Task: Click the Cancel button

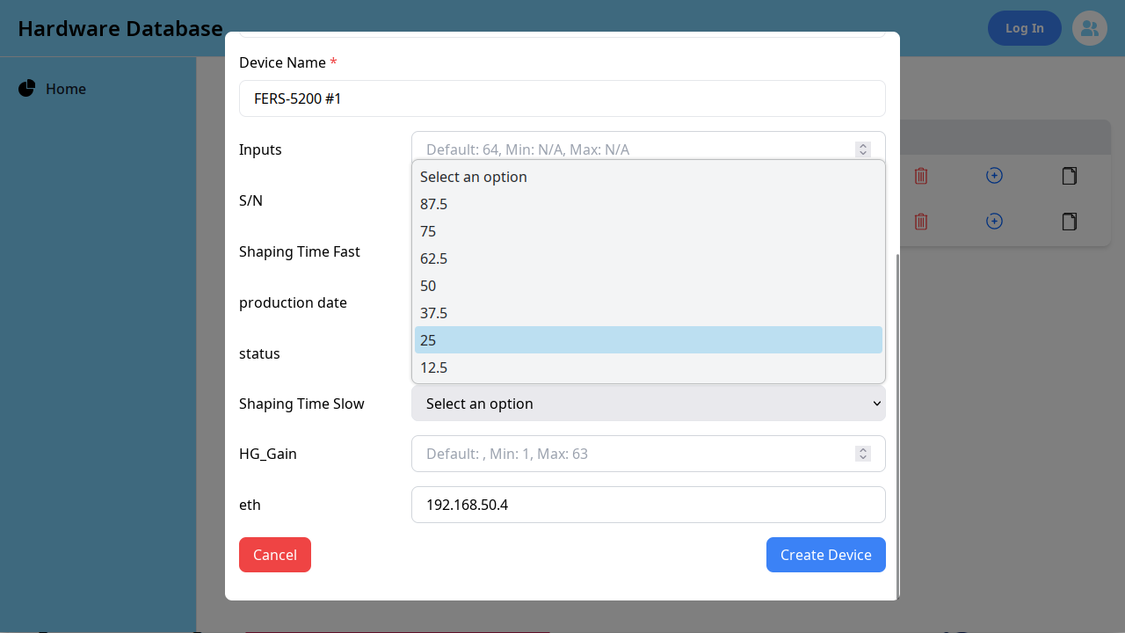Action: pos(275,555)
